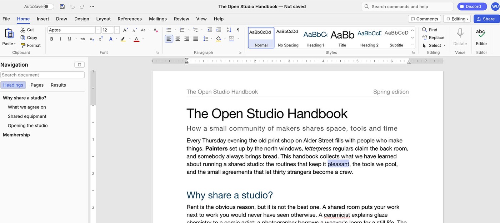Start Dictate microphone

pos(460,38)
